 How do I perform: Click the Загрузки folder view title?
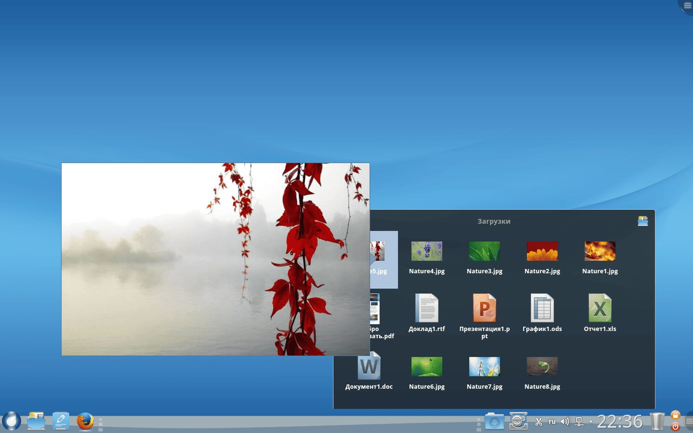494,221
